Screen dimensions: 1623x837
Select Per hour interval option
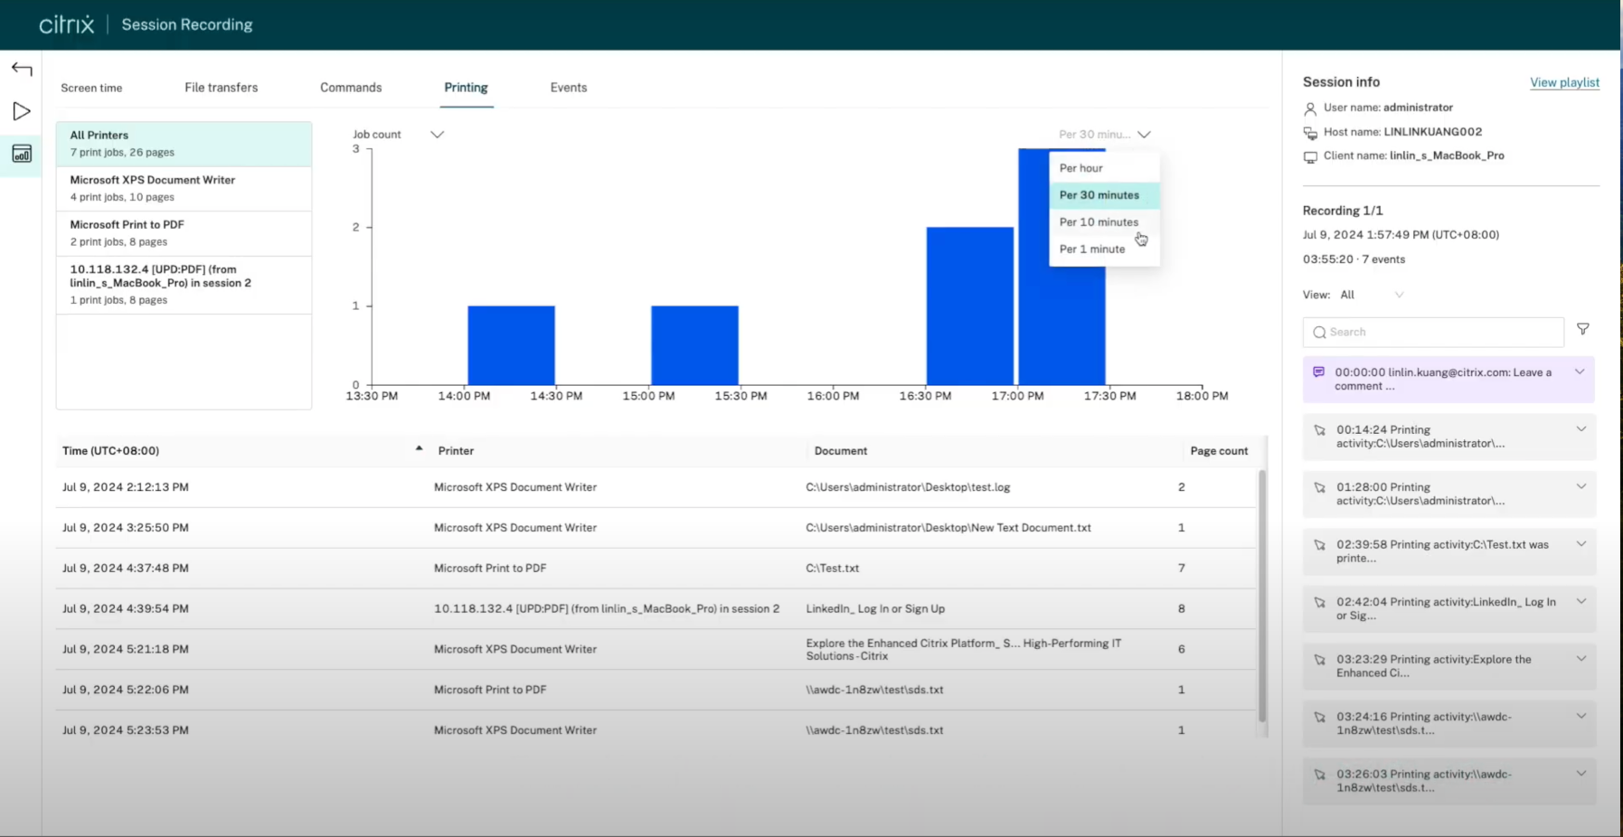(x=1080, y=168)
